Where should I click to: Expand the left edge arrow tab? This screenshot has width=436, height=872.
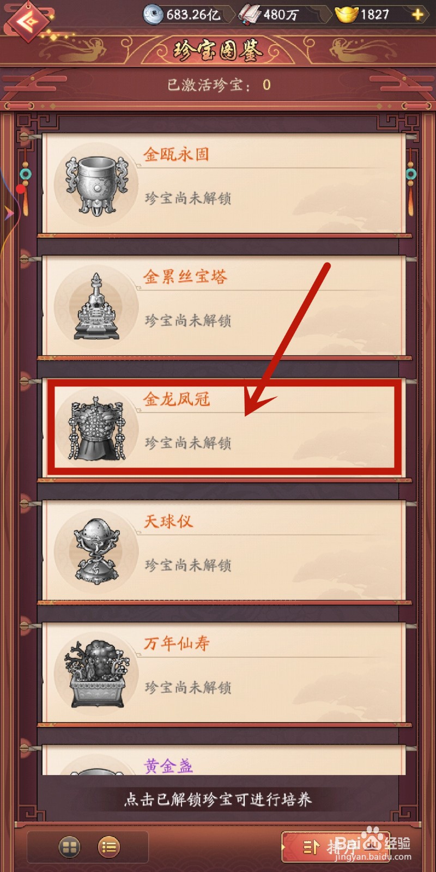[x=8, y=214]
